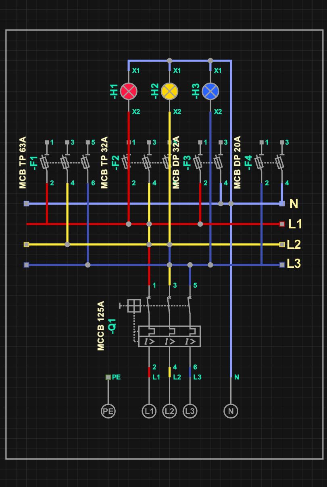The width and height of the screenshot is (327, 487).
Task: Click the yellow L2 busbar left endpoint
Action: (x=26, y=245)
